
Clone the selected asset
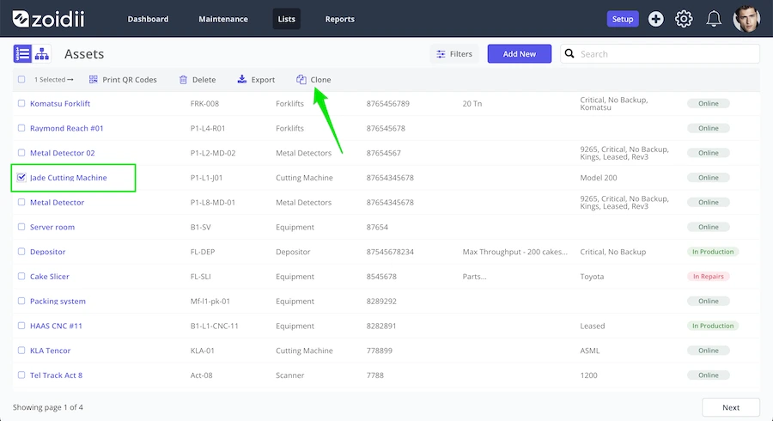click(313, 79)
